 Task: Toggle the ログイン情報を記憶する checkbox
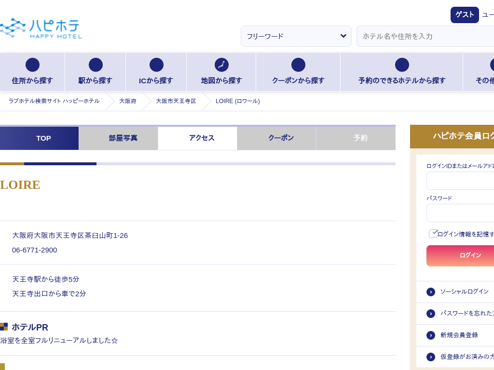433,234
